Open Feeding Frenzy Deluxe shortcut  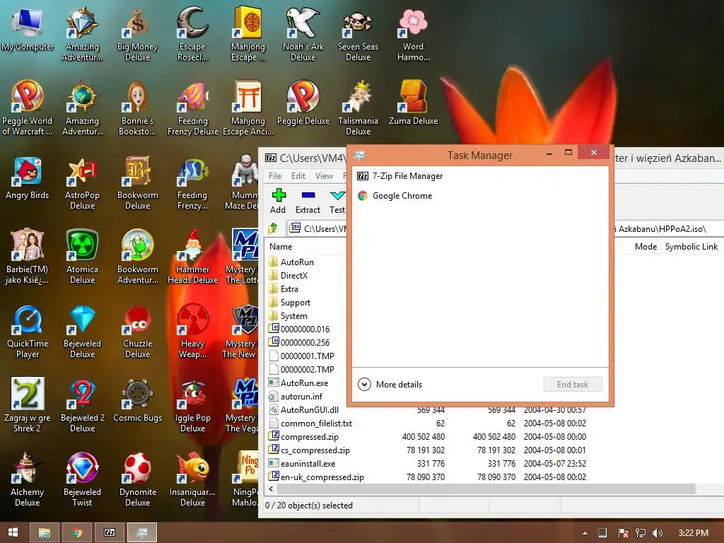[x=192, y=108]
